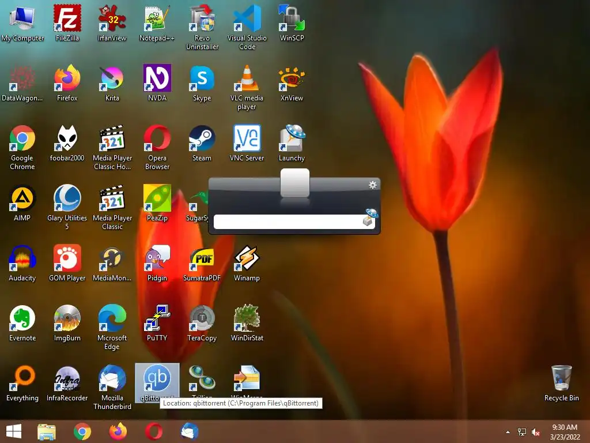Select Glary Utilities 5 icon
The image size is (590, 443).
67,207
